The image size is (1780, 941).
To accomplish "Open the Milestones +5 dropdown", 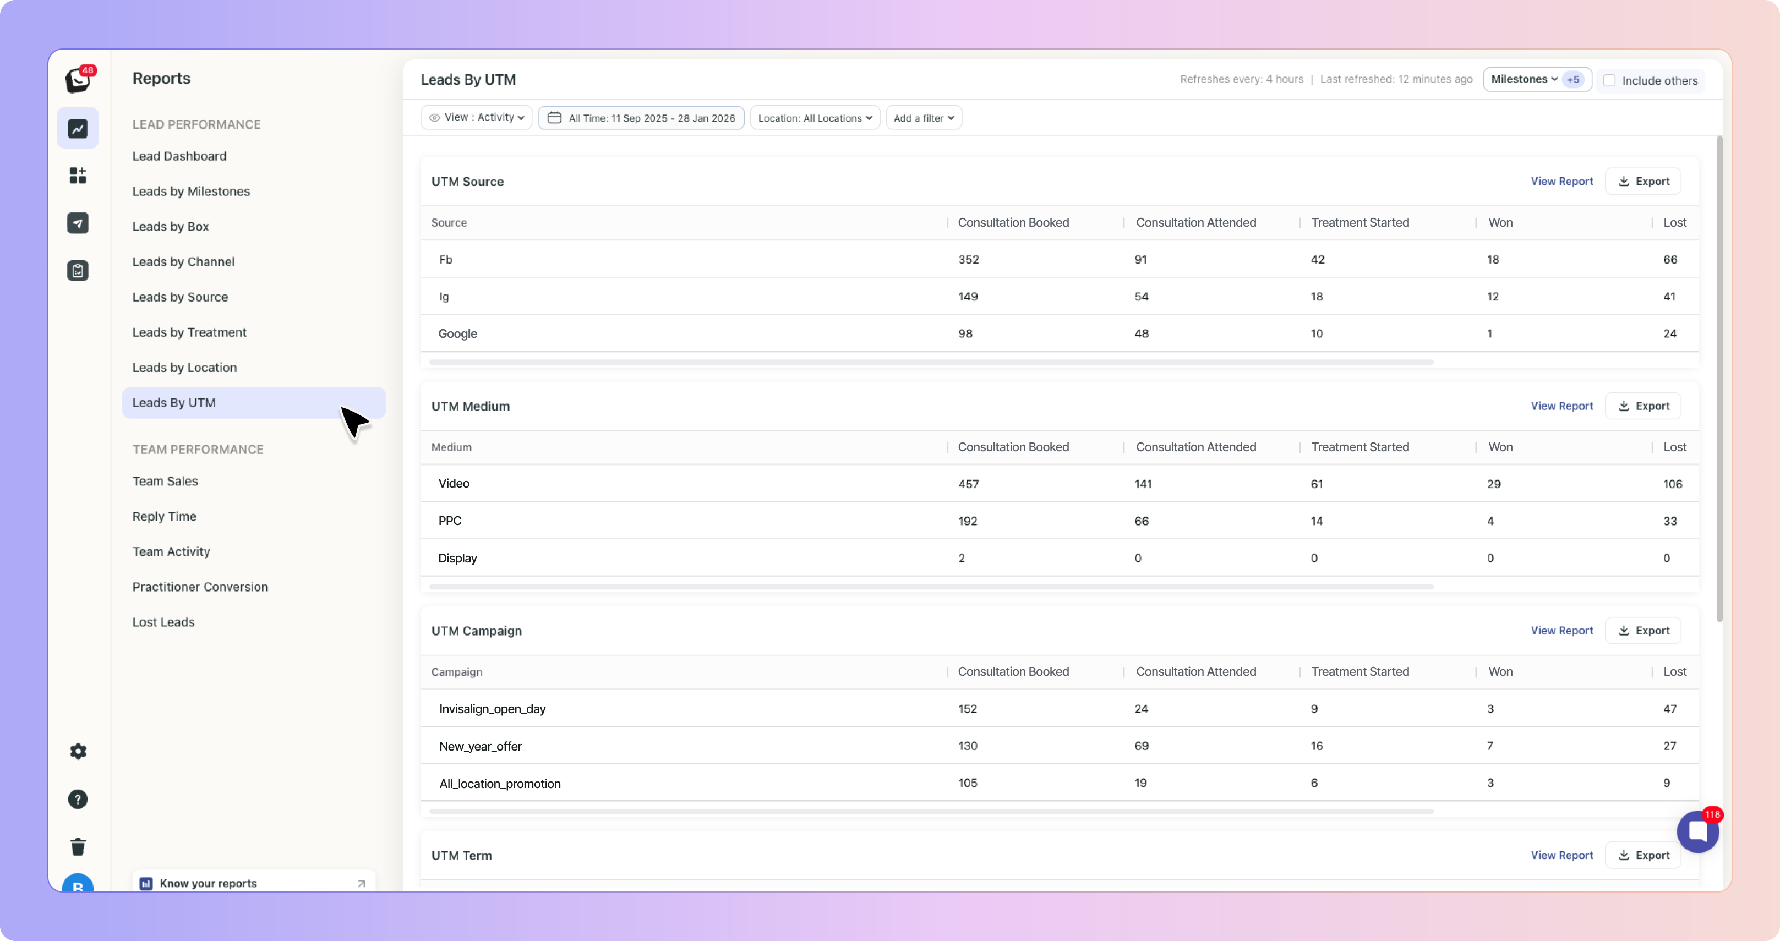I will (1536, 79).
